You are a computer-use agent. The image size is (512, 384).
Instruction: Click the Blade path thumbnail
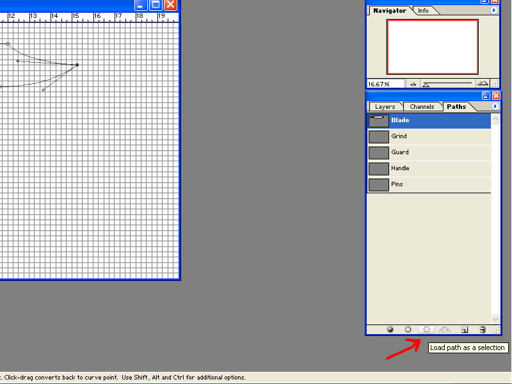(x=379, y=120)
